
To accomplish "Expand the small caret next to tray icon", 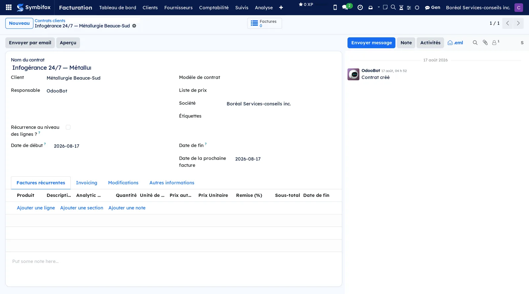I will (379, 7).
